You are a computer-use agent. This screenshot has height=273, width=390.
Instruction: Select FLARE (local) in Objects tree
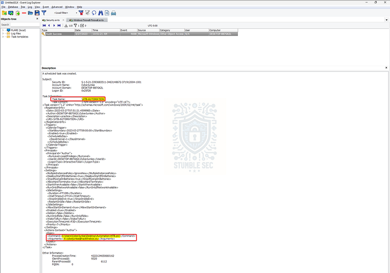click(x=18, y=30)
